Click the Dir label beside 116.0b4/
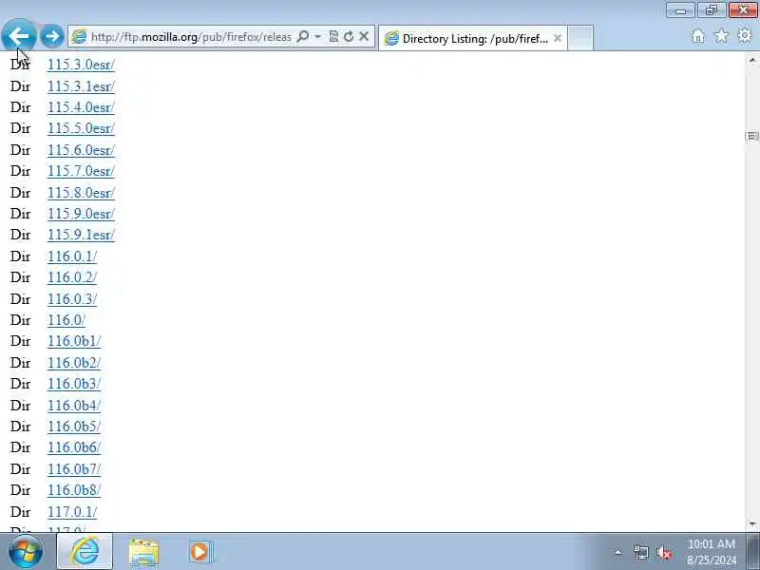Viewport: 760px width, 570px height. click(20, 406)
